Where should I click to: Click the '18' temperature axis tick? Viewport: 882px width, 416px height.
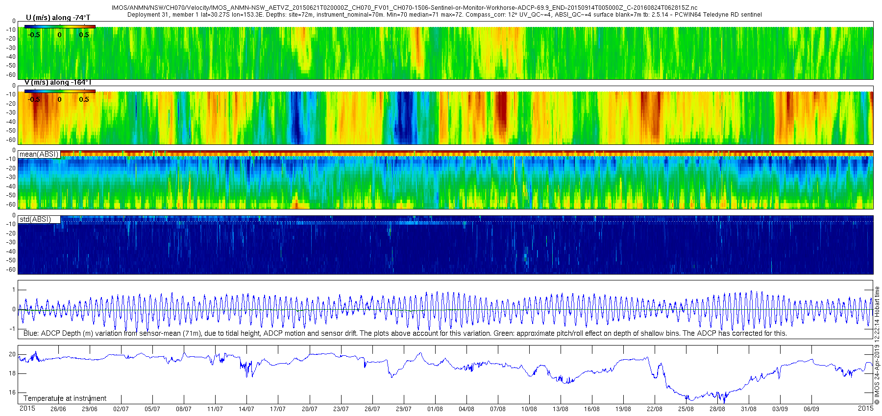click(12, 373)
